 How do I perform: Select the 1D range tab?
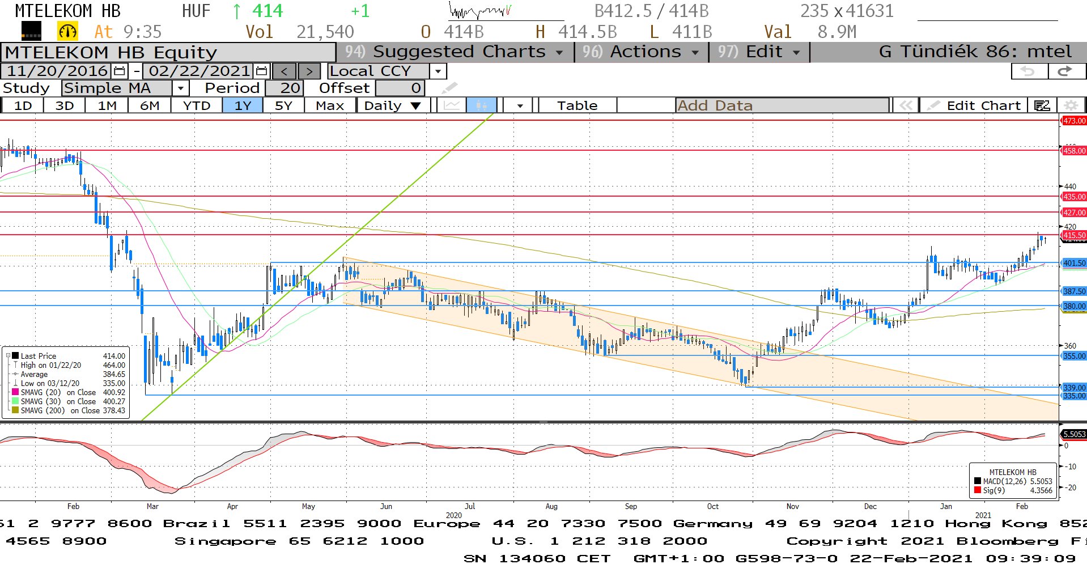coord(23,105)
